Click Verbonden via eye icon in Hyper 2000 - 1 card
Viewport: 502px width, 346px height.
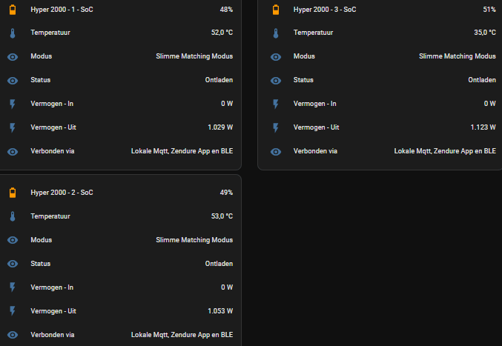[x=13, y=152]
